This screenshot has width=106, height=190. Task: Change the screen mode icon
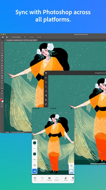pos(2,106)
